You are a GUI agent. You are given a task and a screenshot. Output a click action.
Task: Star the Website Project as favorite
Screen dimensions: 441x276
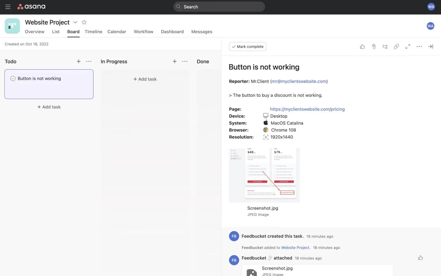click(x=84, y=22)
